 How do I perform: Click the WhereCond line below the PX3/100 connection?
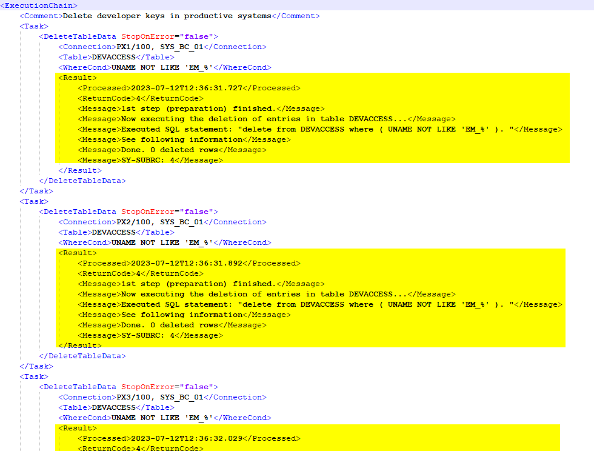tap(164, 418)
